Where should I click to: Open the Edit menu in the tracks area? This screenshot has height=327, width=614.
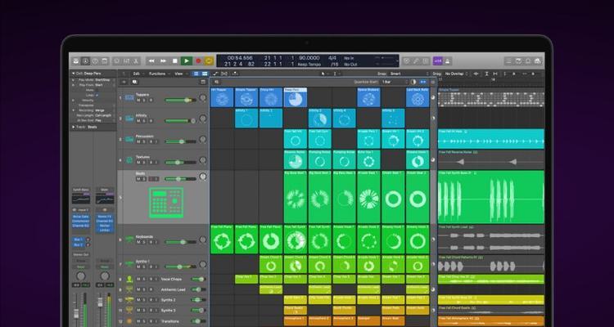click(x=138, y=74)
